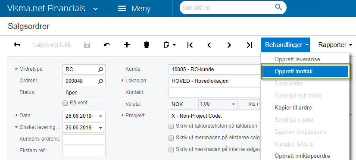Click the Kunde field 10005 - RC-kunde

(x=215, y=69)
